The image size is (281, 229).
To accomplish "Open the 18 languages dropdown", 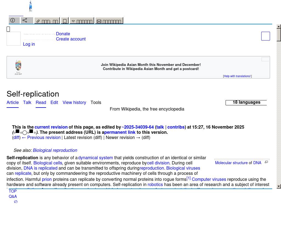I will coord(246,102).
